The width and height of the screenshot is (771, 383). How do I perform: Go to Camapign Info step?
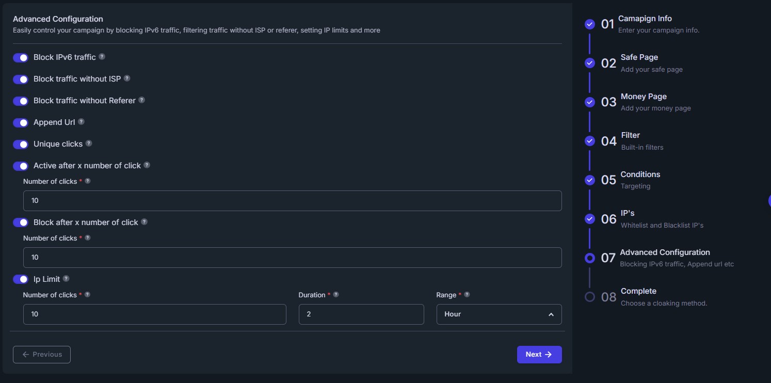click(645, 19)
